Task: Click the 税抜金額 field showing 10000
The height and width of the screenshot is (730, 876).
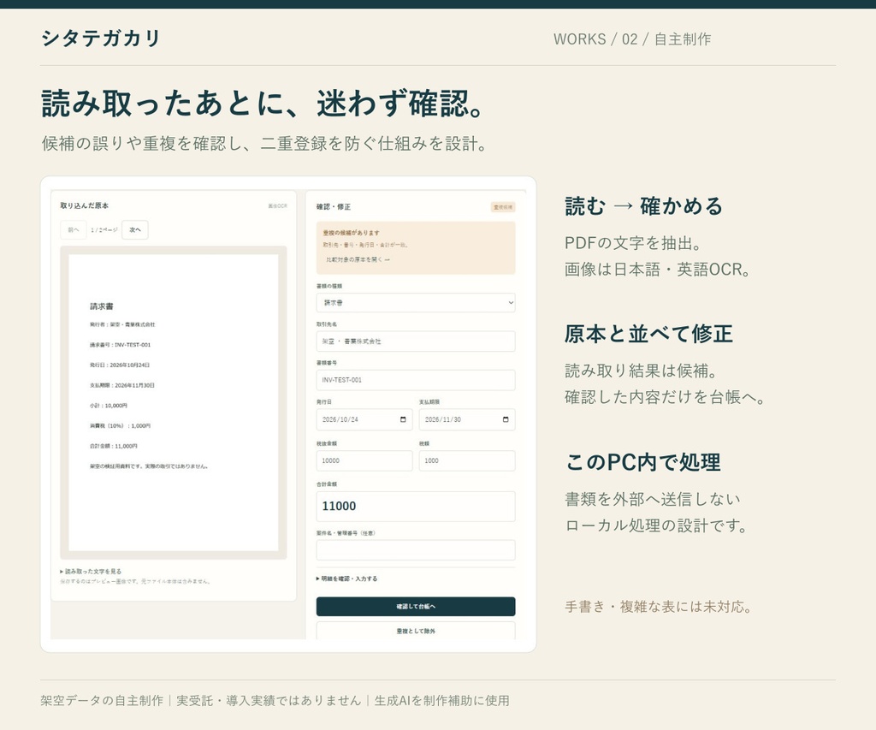Action: pyautogui.click(x=364, y=460)
